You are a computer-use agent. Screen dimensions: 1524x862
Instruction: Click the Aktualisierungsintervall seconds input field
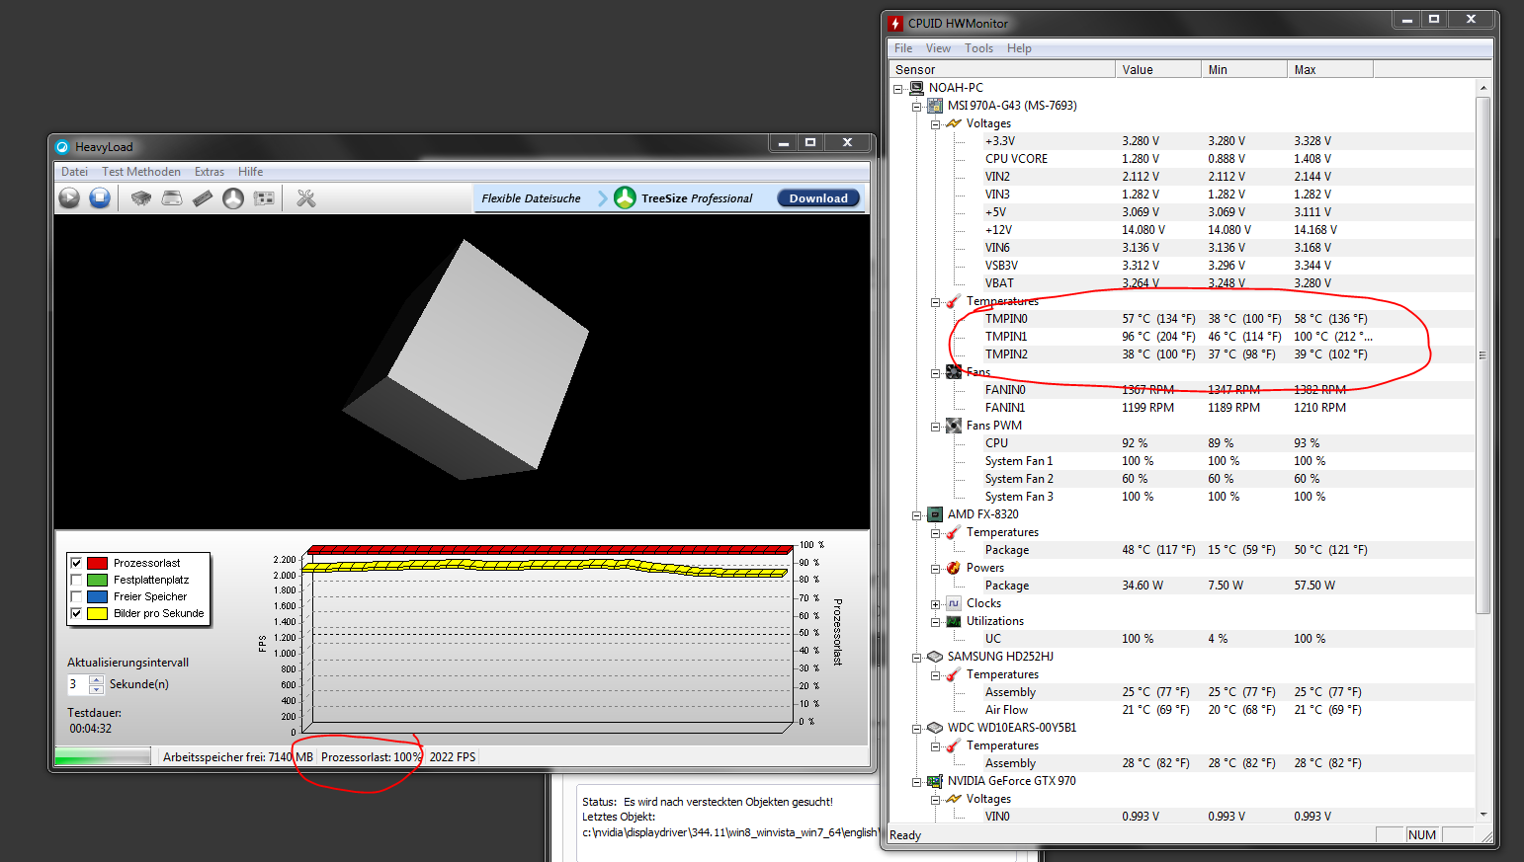(x=78, y=684)
